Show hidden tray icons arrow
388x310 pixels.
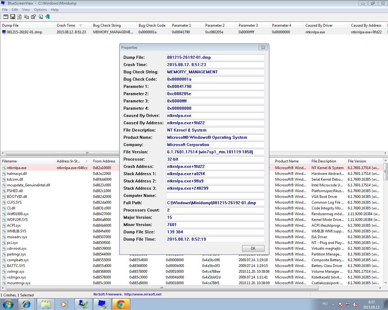[x=333, y=305]
